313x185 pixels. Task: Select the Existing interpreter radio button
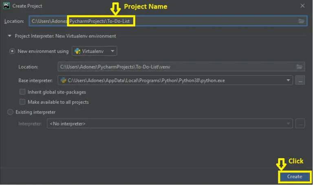click(10, 112)
